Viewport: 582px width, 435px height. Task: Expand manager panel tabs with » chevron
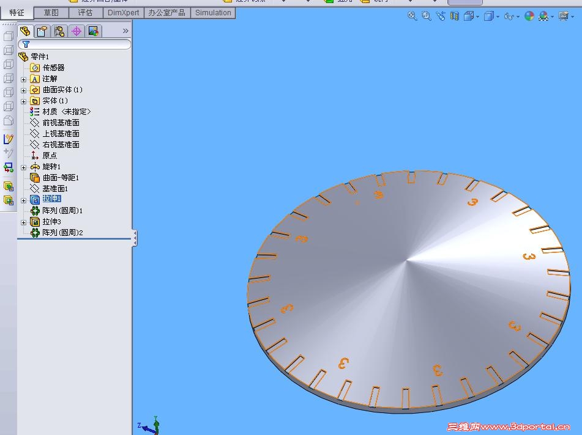click(125, 31)
